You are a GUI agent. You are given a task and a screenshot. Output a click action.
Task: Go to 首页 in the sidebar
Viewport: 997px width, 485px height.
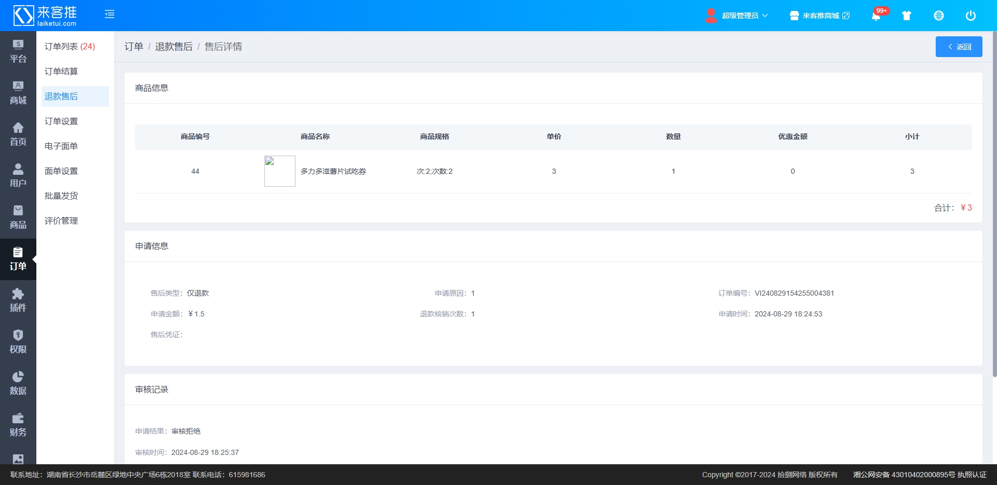tap(18, 134)
